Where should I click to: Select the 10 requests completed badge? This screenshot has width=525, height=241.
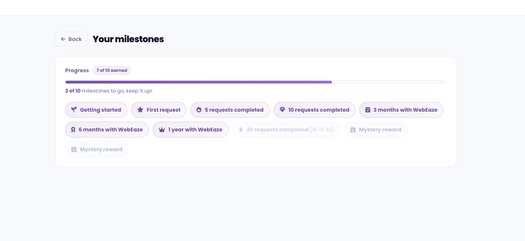coord(314,110)
